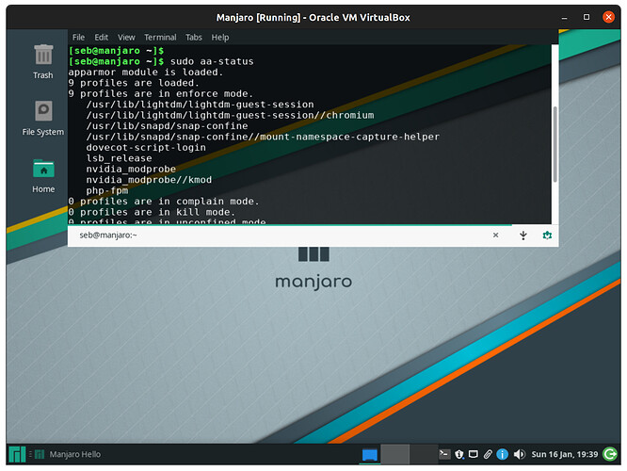This screenshot has height=471, width=627.
Task: Click the Manjaro Hello taskbar button
Action: [68, 454]
